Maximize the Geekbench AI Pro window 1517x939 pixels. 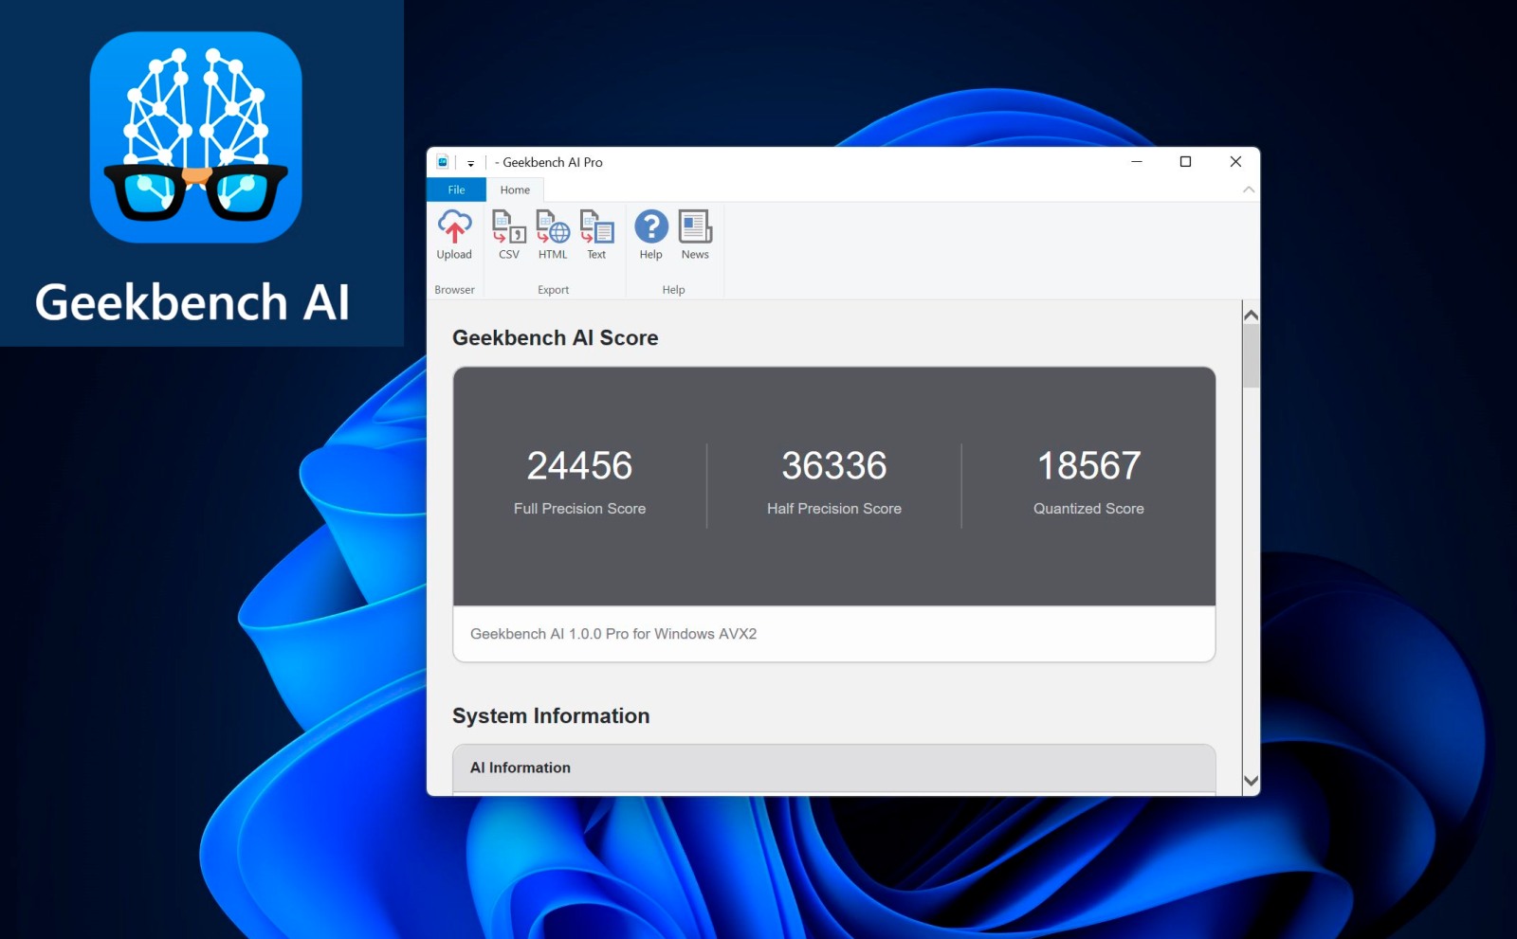1185,162
